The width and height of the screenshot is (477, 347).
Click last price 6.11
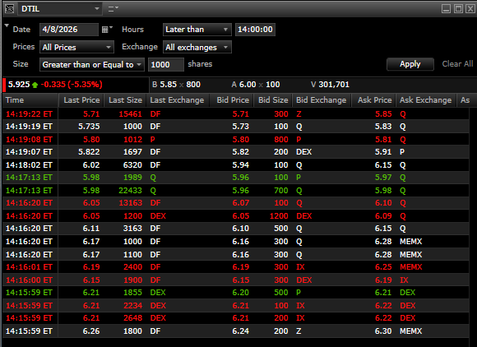pyautogui.click(x=91, y=229)
